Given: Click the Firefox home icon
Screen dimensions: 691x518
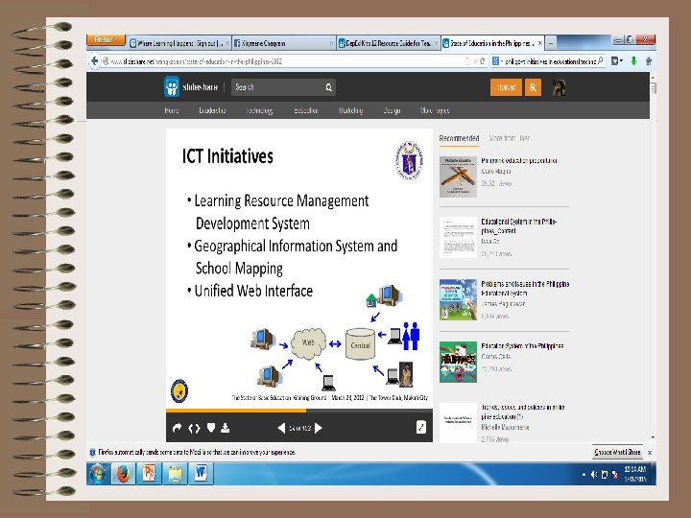Looking at the screenshot, I should click(649, 61).
